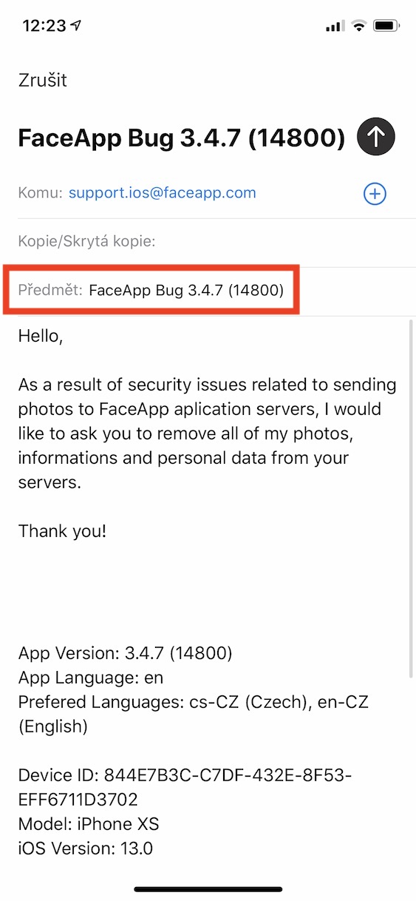The height and width of the screenshot is (901, 416).
Task: Tap the home indicator bar
Action: pos(208,888)
